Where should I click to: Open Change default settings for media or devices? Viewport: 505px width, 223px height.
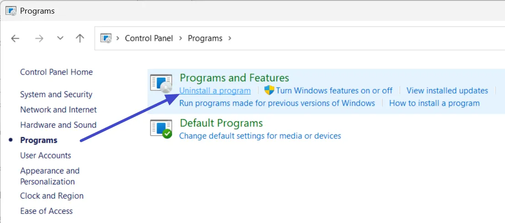click(x=260, y=136)
